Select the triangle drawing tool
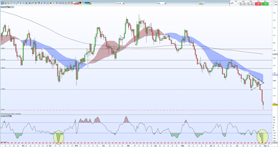This screenshot has width=278, height=147. pos(65,3)
